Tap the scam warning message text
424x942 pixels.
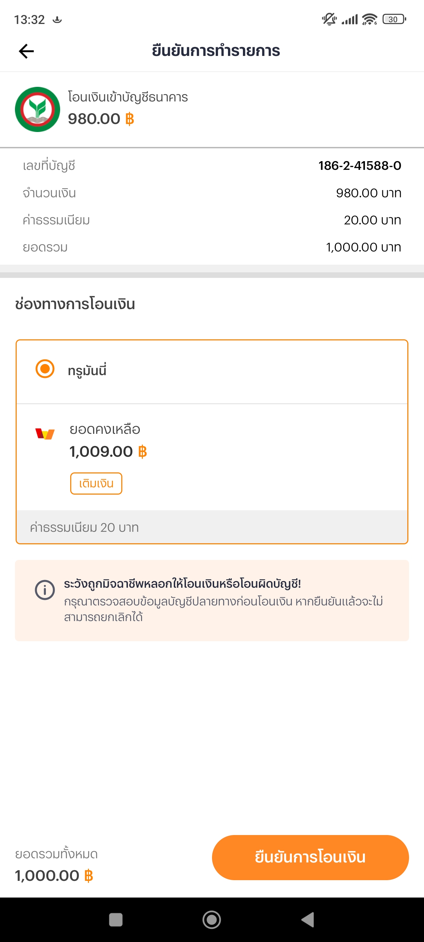pyautogui.click(x=223, y=601)
